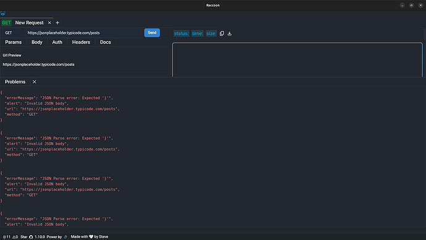Open the GitHub icon in status bar

click(x=31, y=237)
